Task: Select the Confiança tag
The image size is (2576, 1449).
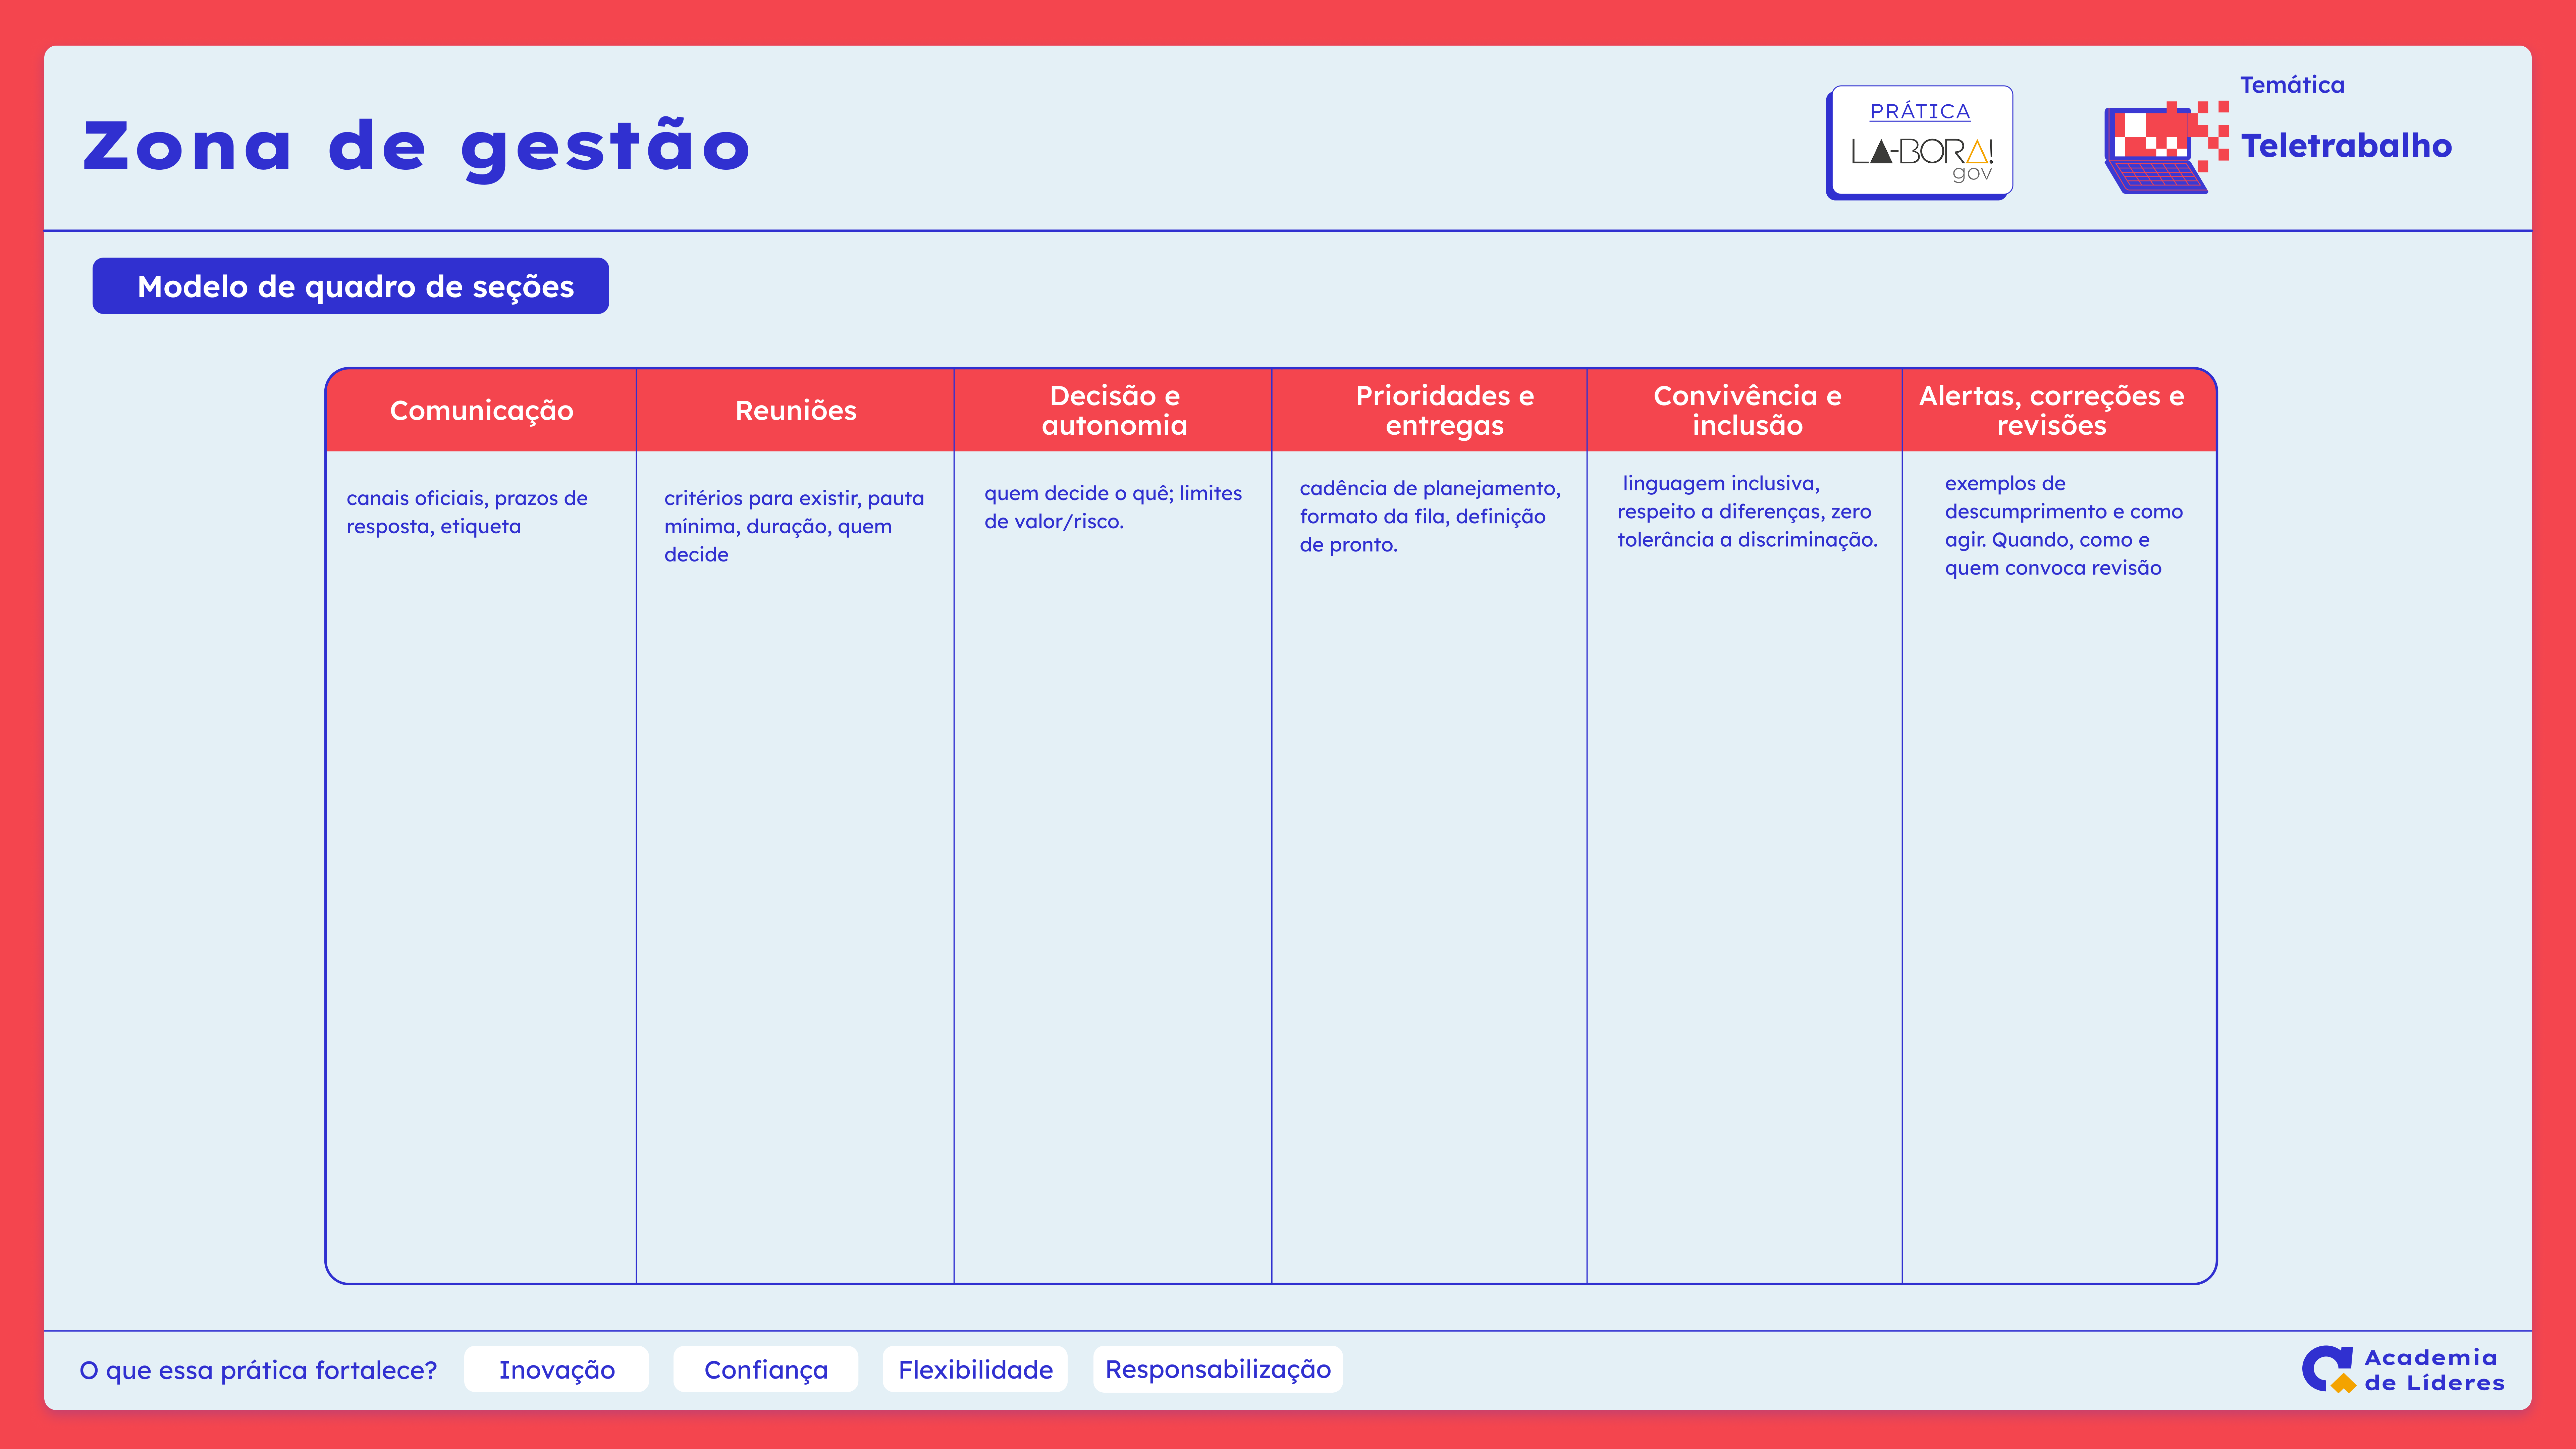Action: (766, 1369)
